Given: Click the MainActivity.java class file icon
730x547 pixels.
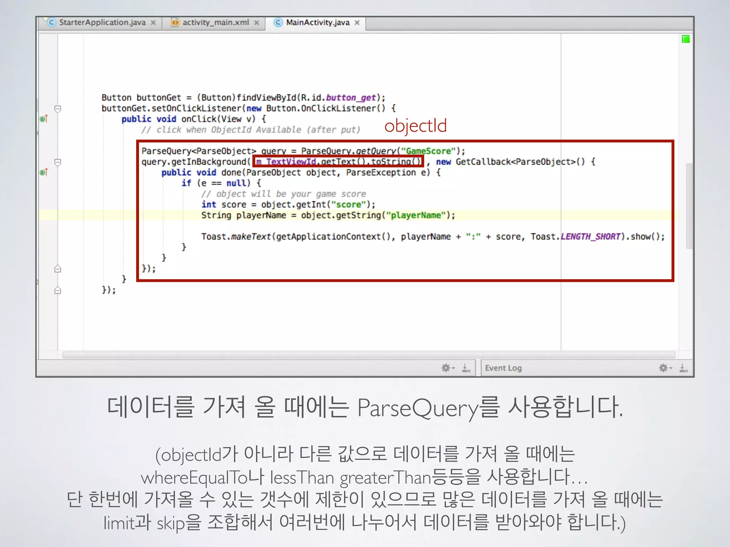Looking at the screenshot, I should [x=278, y=22].
